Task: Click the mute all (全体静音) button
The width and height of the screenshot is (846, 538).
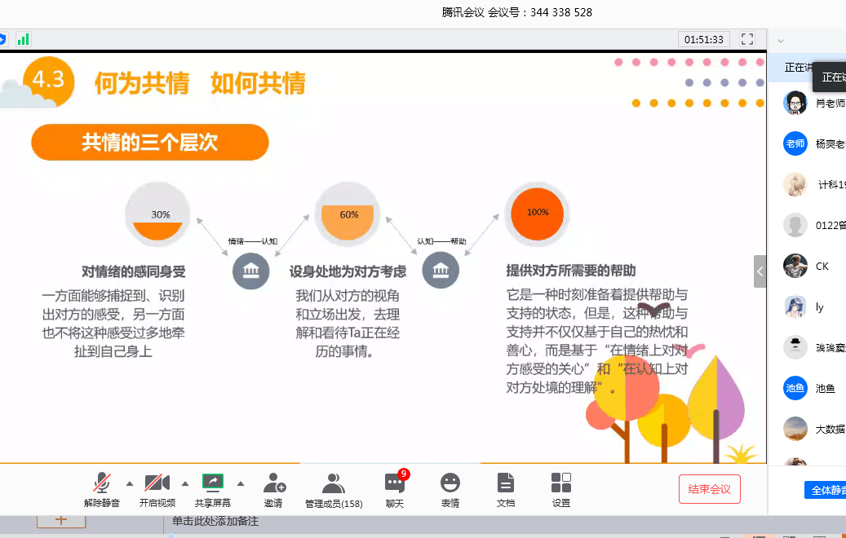Action: pos(824,490)
